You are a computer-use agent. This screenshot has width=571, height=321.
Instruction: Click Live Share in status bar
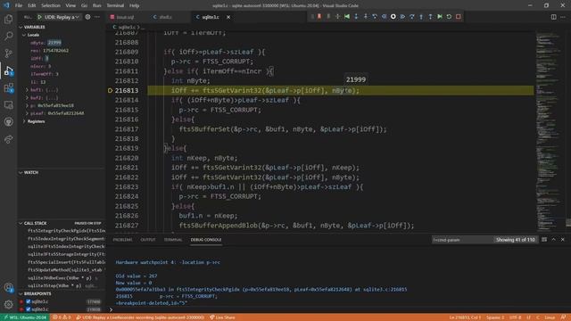coord(222,317)
